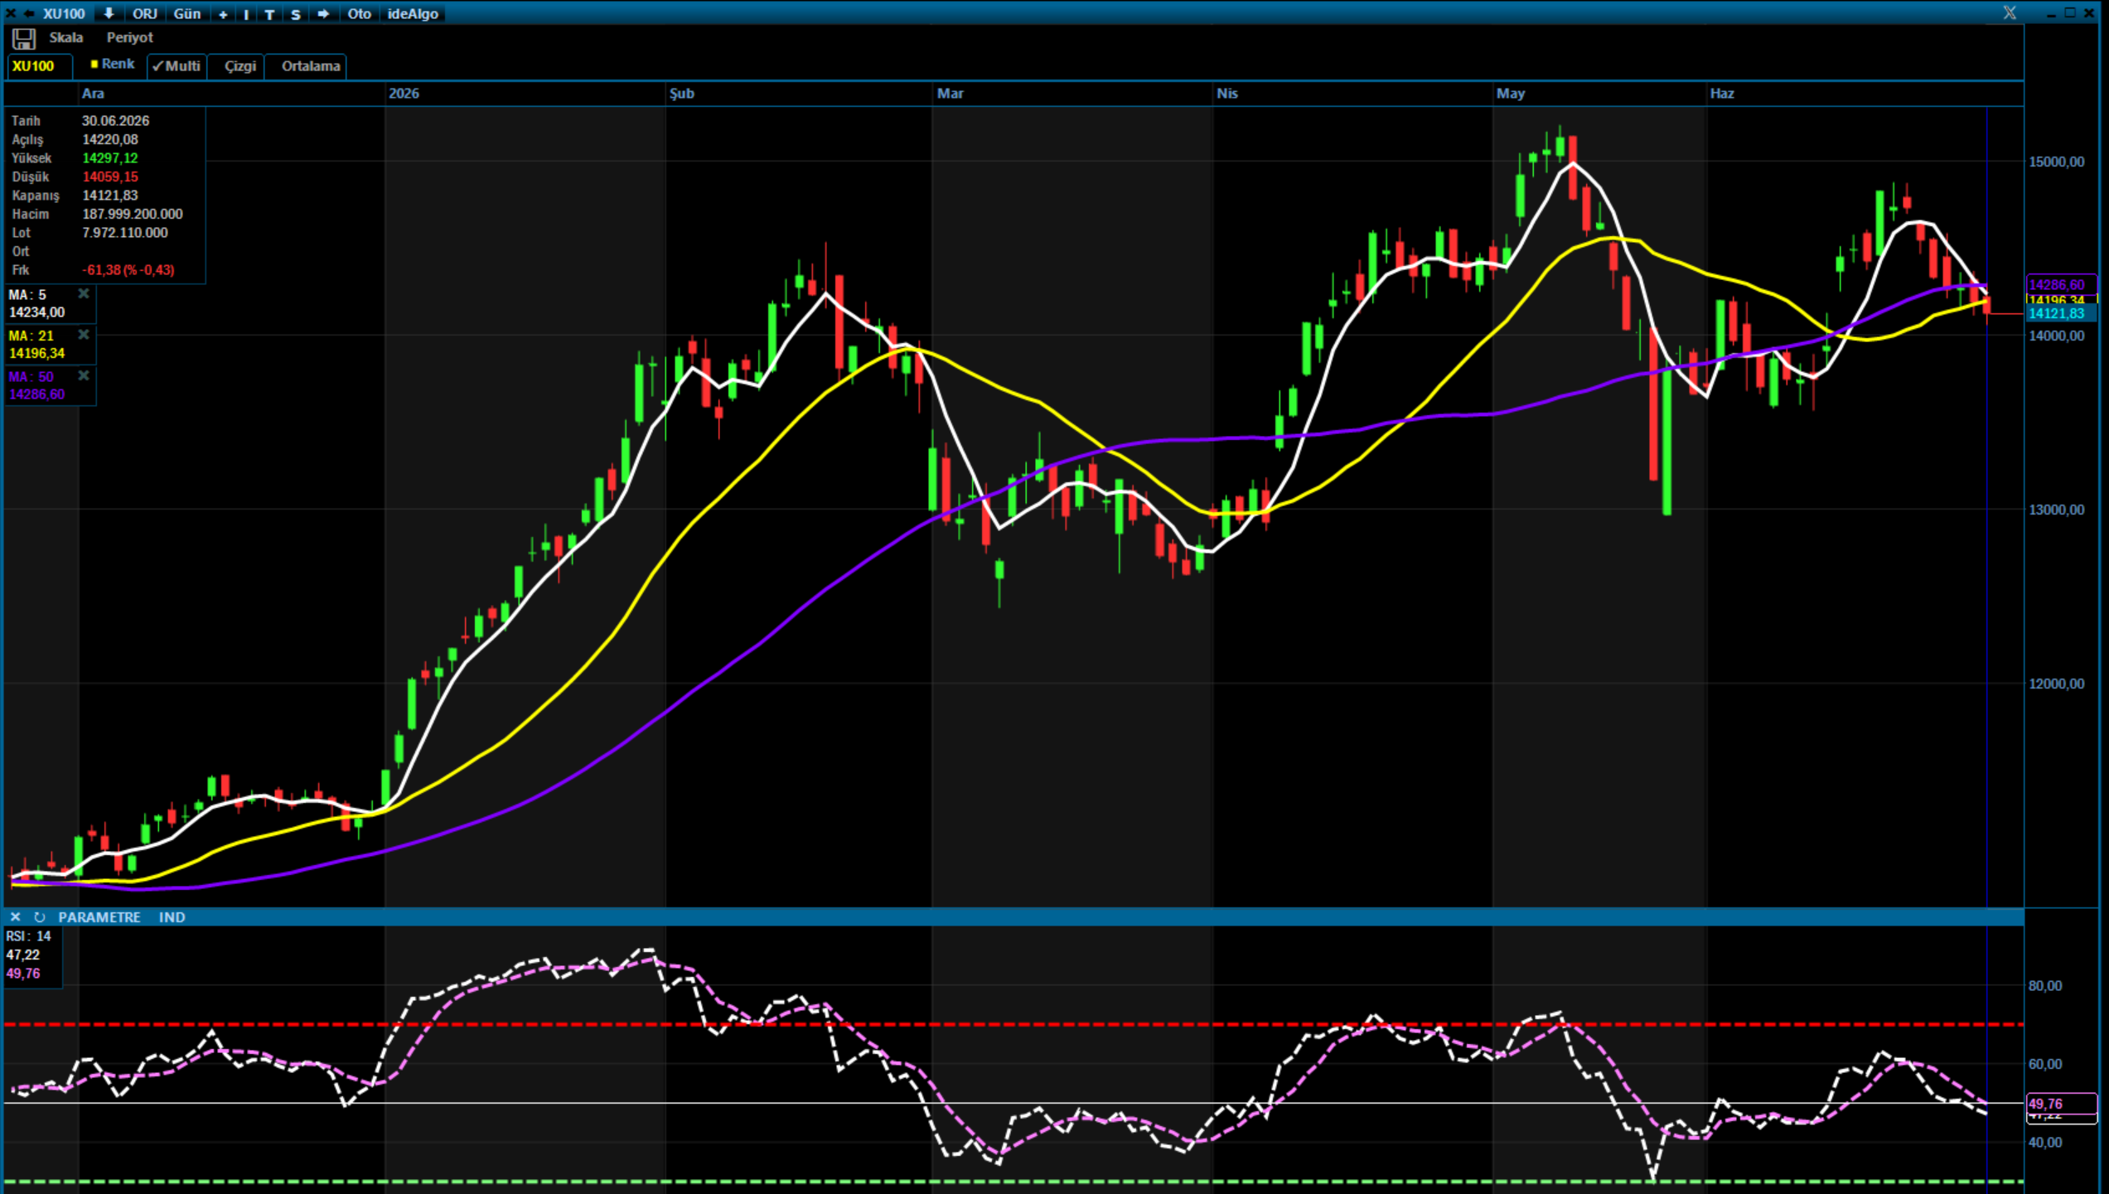Screen dimensions: 2109x1194
Task: Click the Yüksek value 14297,12
Action: pos(110,158)
